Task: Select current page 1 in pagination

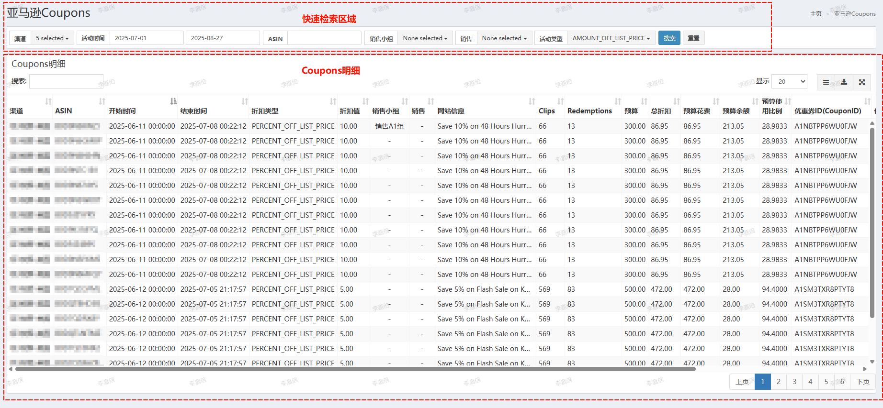Action: (x=763, y=382)
